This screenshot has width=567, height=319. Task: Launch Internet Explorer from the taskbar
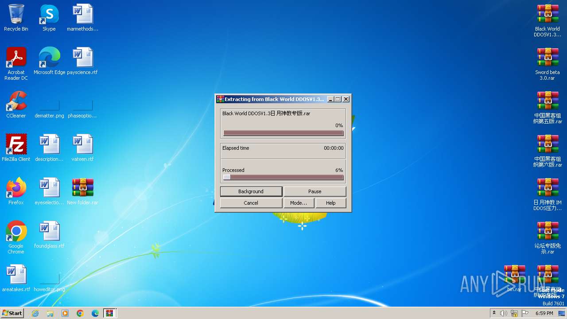[35, 313]
